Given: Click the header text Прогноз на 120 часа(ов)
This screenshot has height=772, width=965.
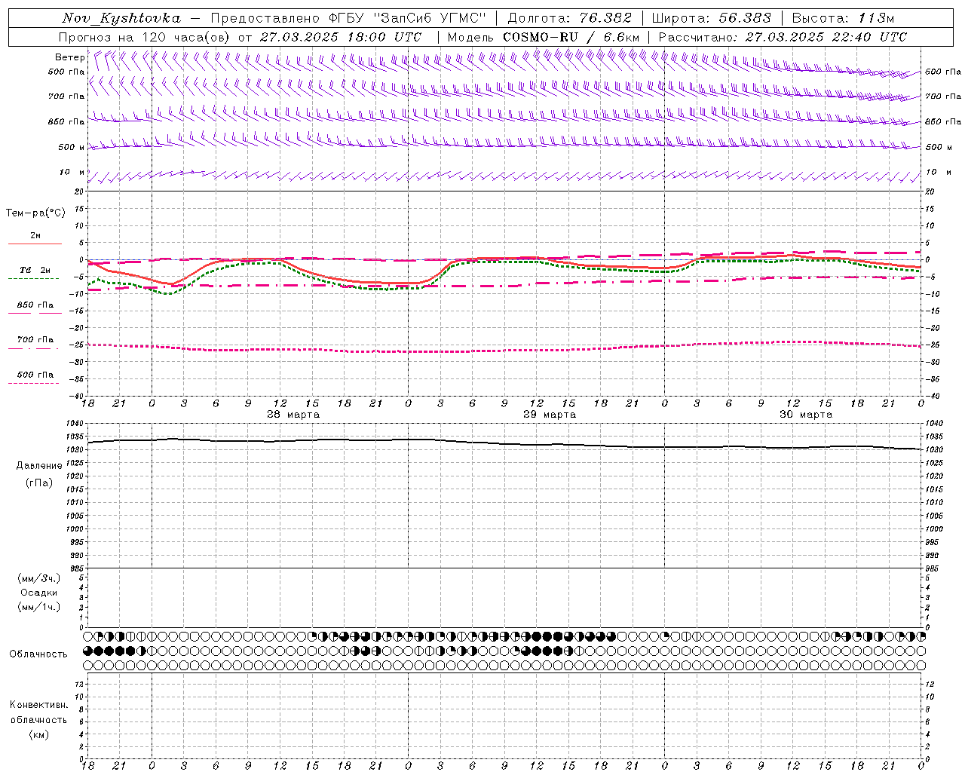Looking at the screenshot, I should [x=145, y=37].
